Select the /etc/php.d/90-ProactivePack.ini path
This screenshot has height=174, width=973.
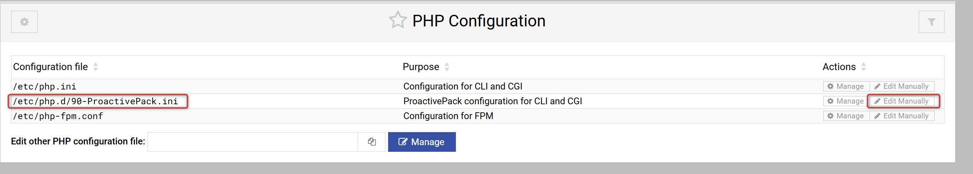pyautogui.click(x=95, y=101)
